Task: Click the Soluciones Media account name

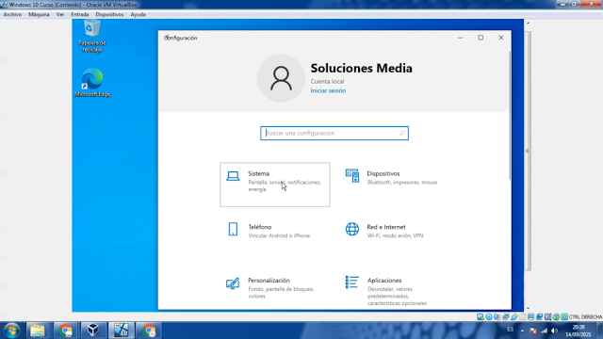Action: click(x=362, y=68)
